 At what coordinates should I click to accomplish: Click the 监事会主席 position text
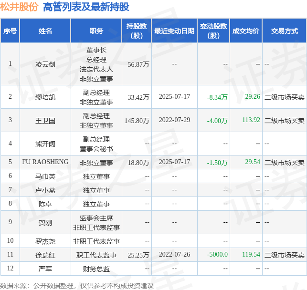(96, 218)
